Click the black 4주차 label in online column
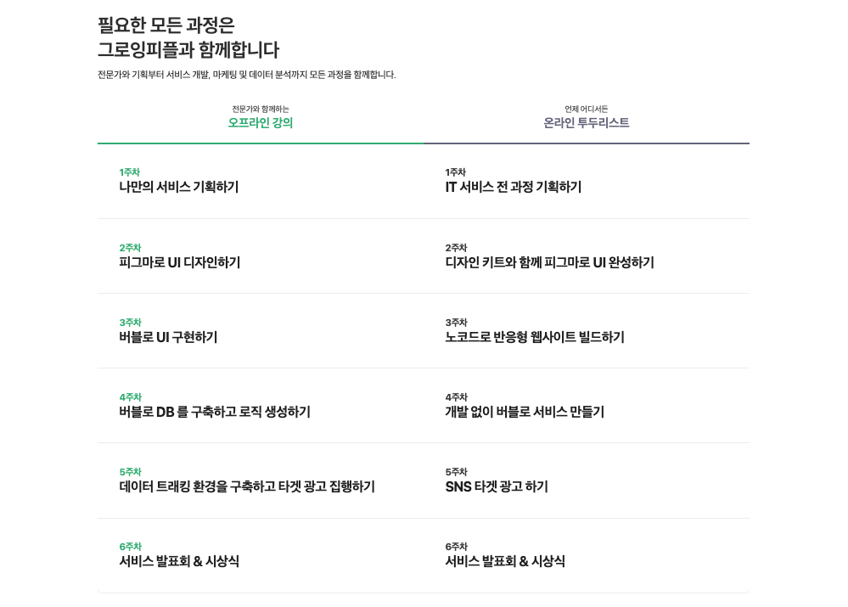Viewport: 848px width, 607px height. click(456, 397)
